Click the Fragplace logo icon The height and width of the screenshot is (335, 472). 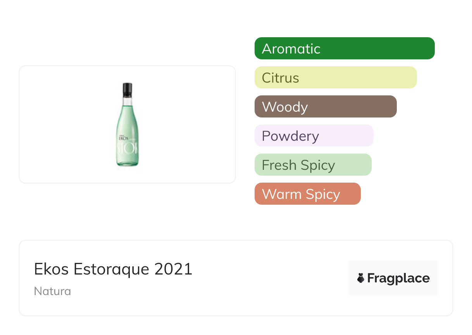click(361, 278)
